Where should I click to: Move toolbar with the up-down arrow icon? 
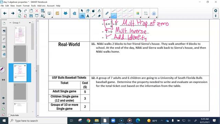coord(216,16)
